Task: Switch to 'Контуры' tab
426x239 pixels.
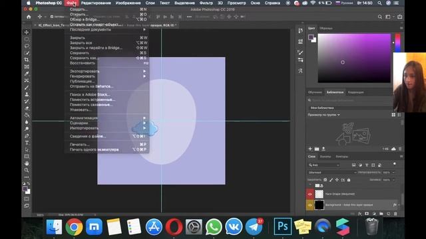Action: (x=341, y=157)
